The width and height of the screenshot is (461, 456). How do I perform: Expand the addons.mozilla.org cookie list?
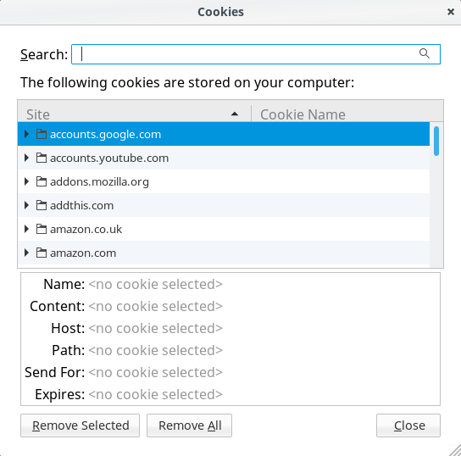pos(27,181)
